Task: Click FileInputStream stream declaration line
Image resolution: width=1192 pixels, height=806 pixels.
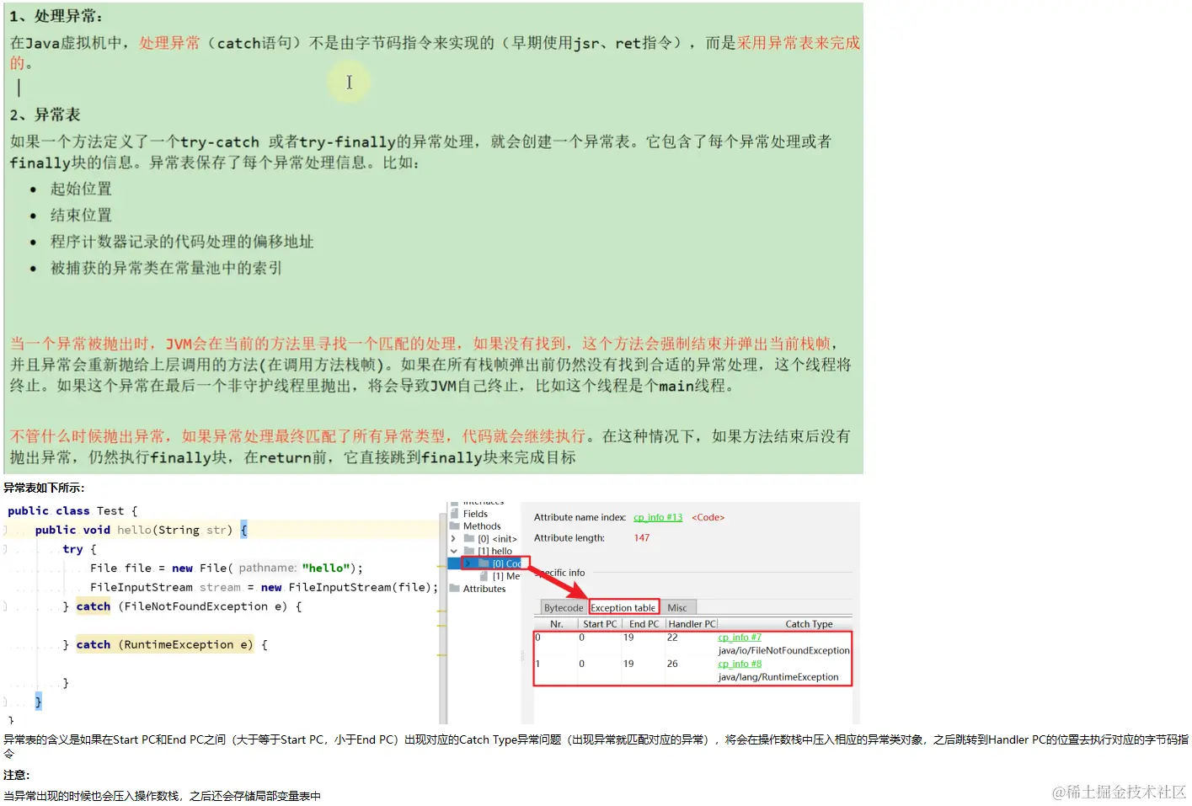Action: coord(265,587)
